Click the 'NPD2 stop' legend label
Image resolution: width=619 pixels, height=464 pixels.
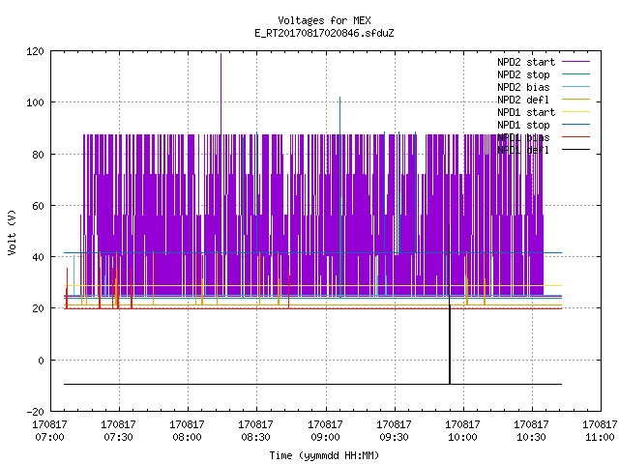523,74
